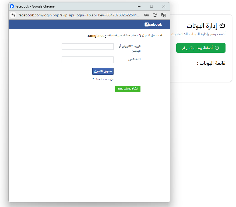Minimize the Facebook Chrome window

coord(139,6)
